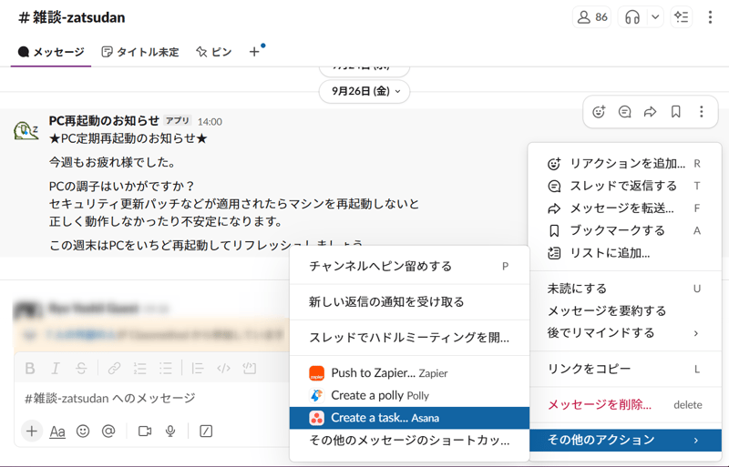Screen dimensions: 729x467
Task: Select メッセージを削除 in the context menu
Action: 599,404
